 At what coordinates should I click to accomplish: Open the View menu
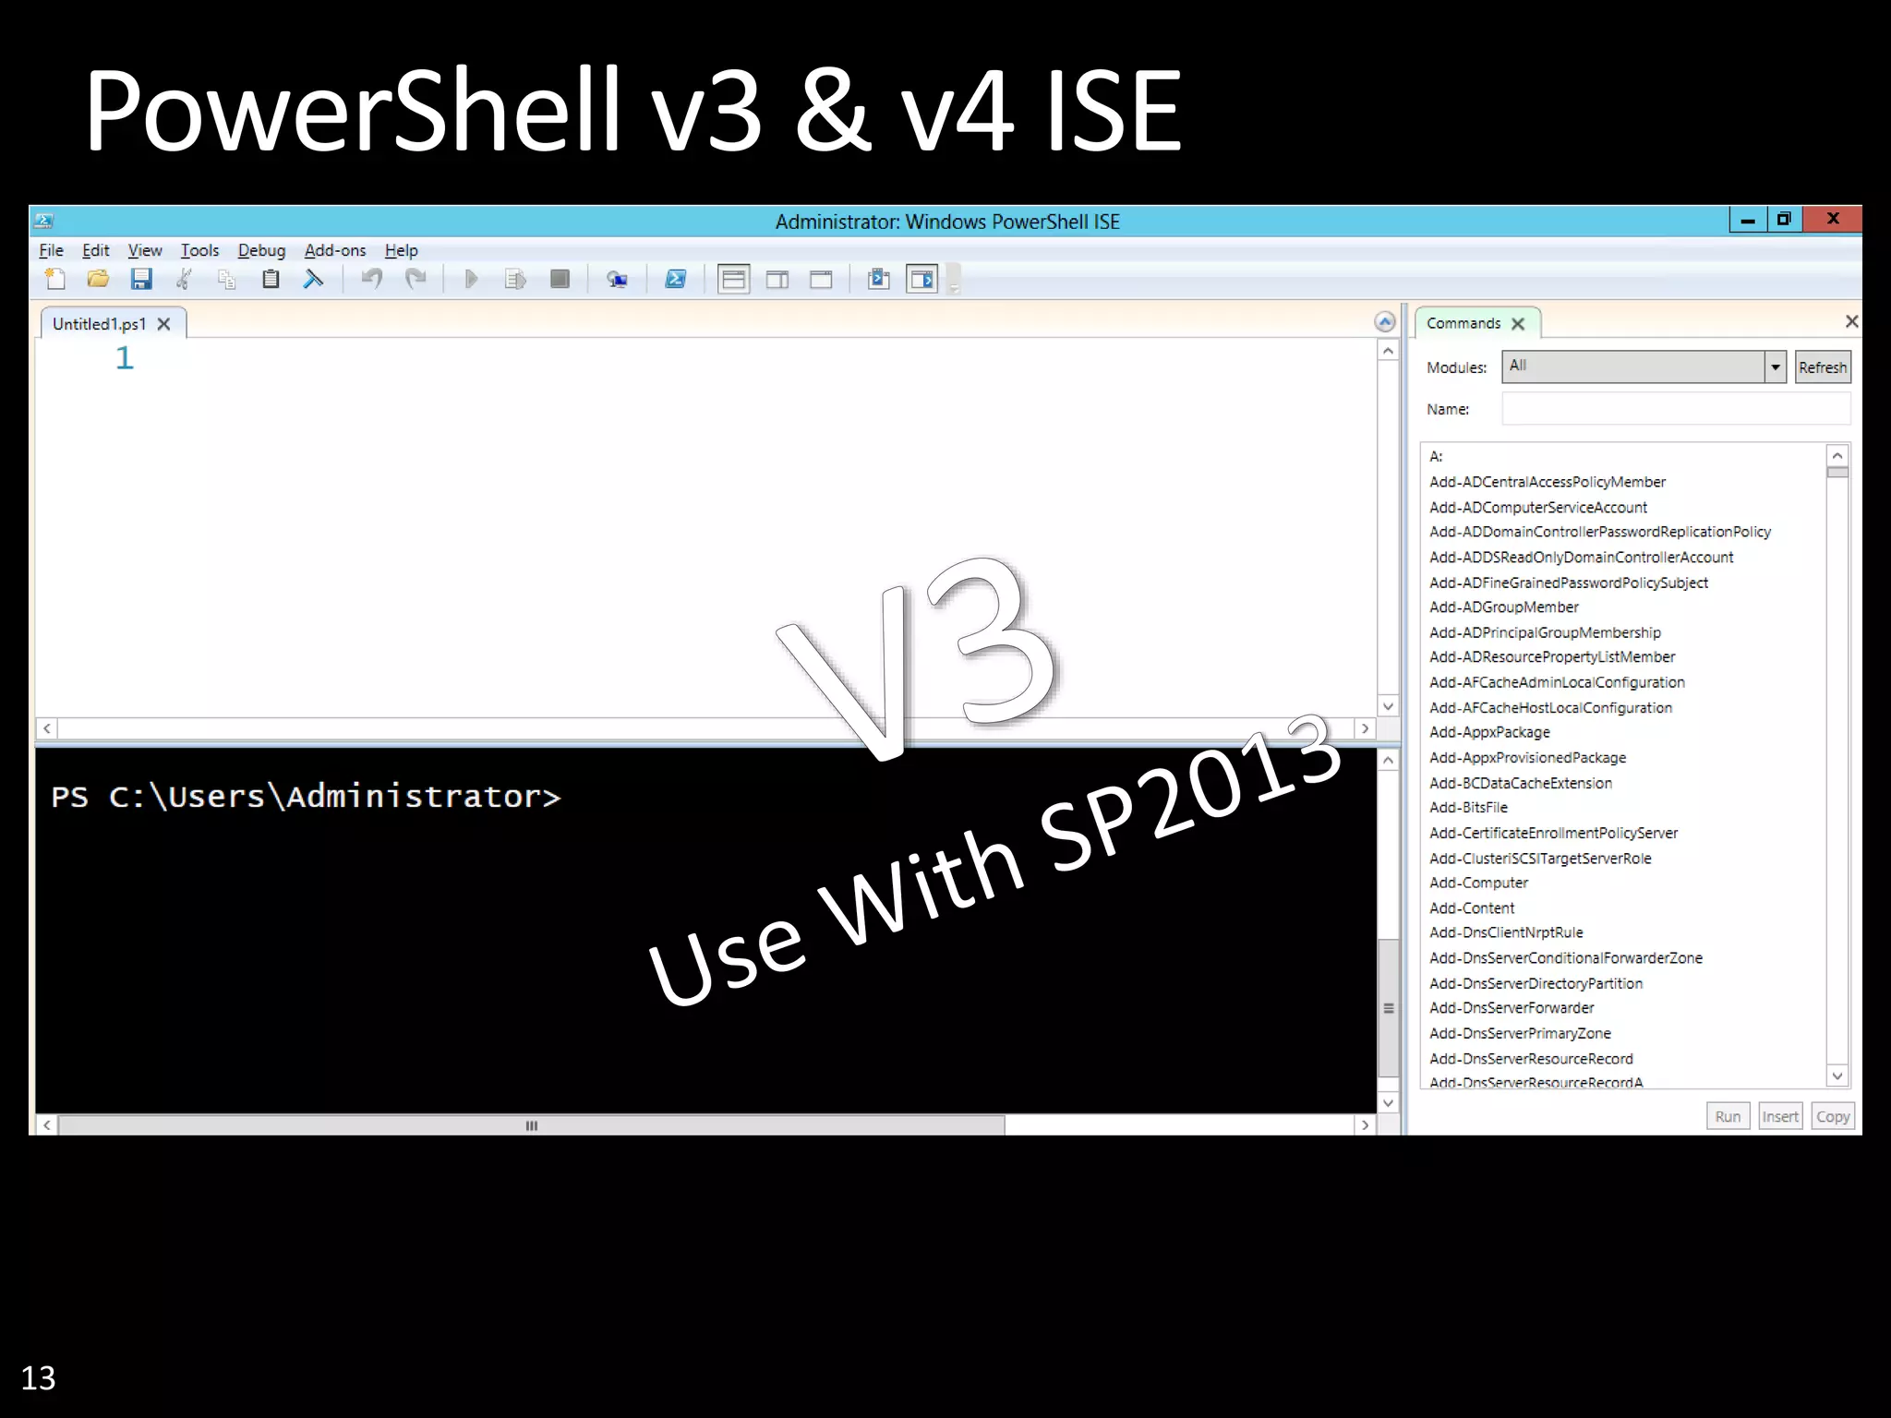click(x=145, y=250)
